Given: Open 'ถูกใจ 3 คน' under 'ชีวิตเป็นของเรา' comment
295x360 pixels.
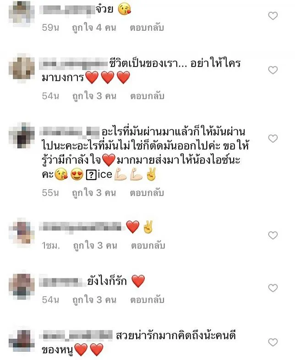Looking at the screenshot, I should [x=94, y=96].
